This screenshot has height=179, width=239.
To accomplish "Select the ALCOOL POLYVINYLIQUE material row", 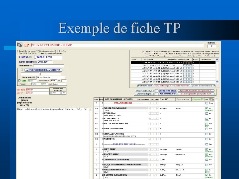I will pyautogui.click(x=154, y=109).
